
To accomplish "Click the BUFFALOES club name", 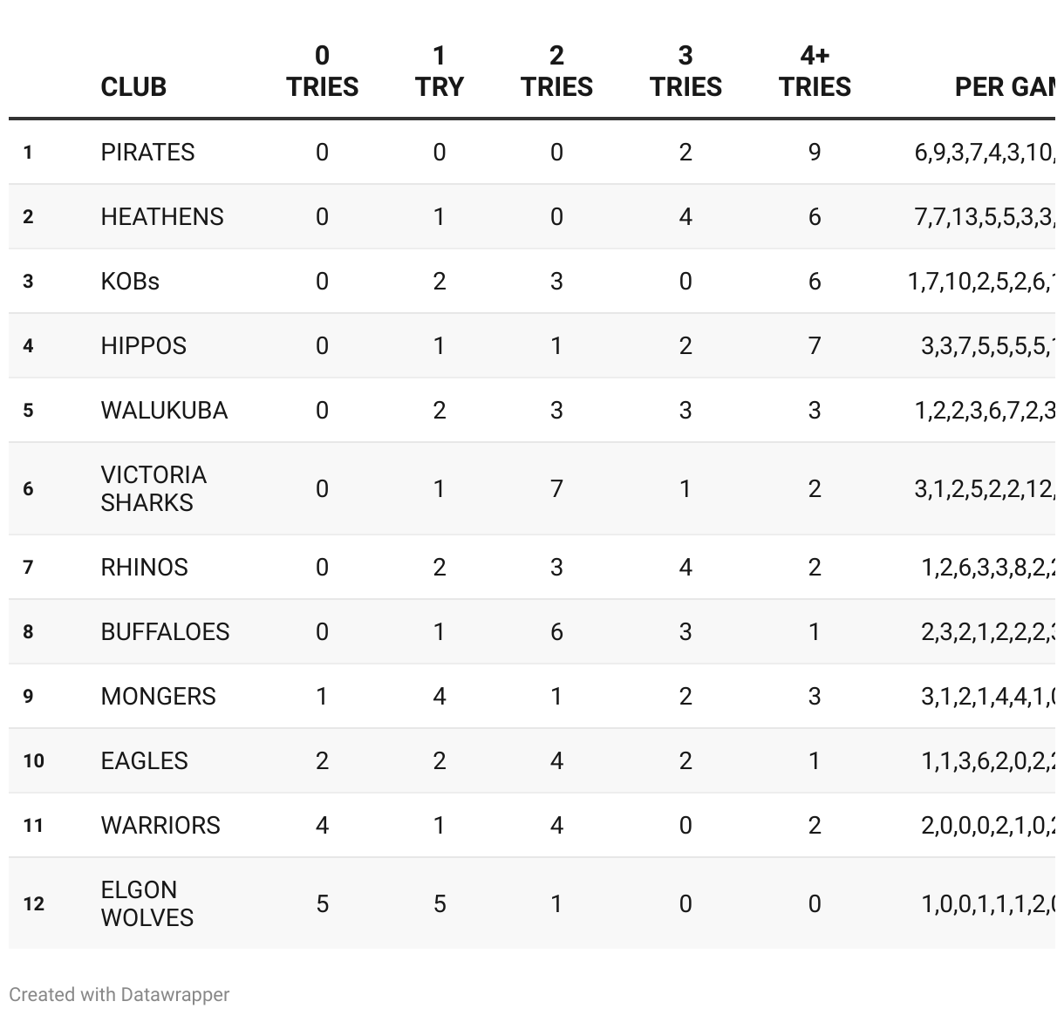I will point(165,632).
